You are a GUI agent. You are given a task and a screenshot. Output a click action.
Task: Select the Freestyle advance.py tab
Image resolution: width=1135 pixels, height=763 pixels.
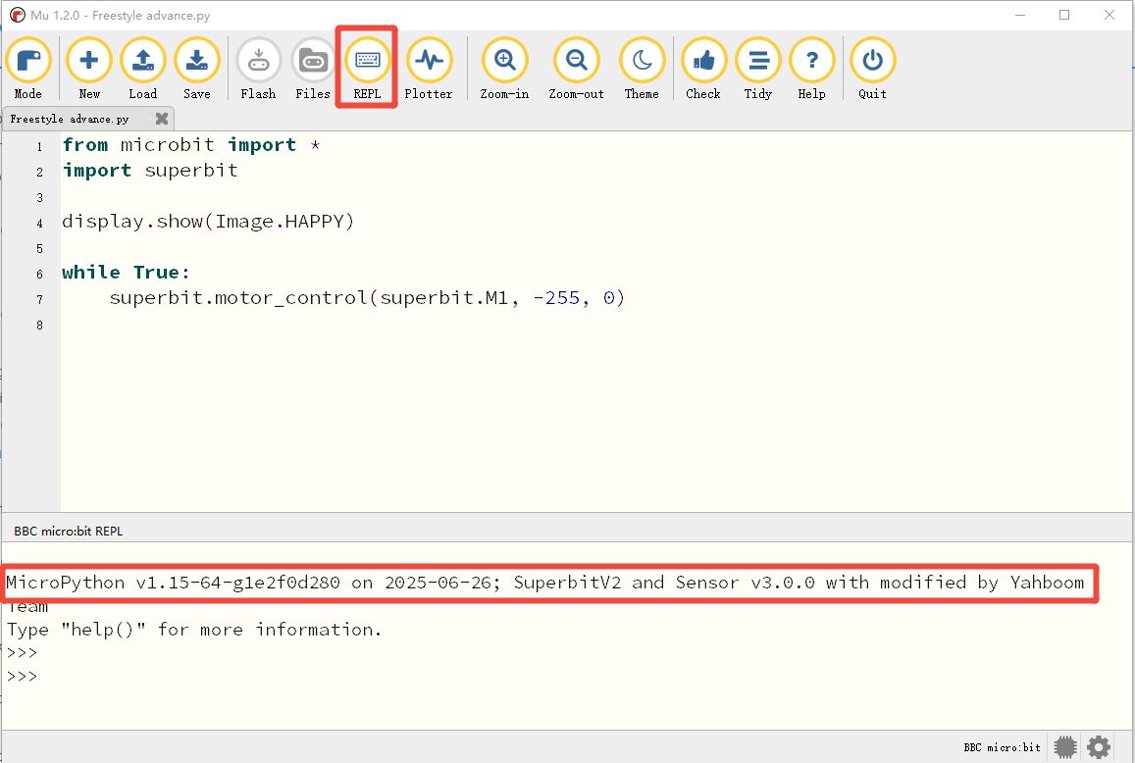coord(70,119)
